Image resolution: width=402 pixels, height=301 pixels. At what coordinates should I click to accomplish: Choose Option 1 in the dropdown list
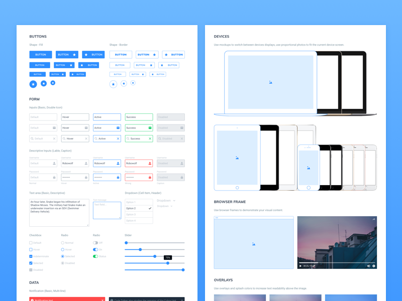click(x=139, y=202)
